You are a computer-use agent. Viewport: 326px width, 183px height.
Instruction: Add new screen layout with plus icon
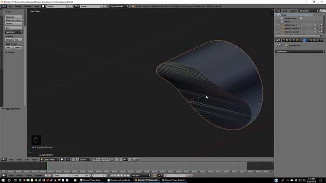click(68, 6)
